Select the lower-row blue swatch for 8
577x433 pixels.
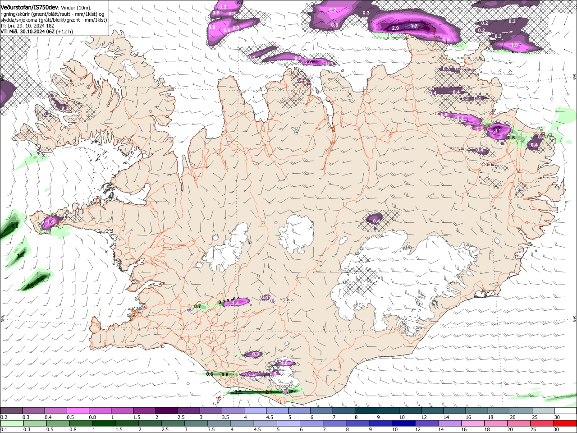coord(357,423)
